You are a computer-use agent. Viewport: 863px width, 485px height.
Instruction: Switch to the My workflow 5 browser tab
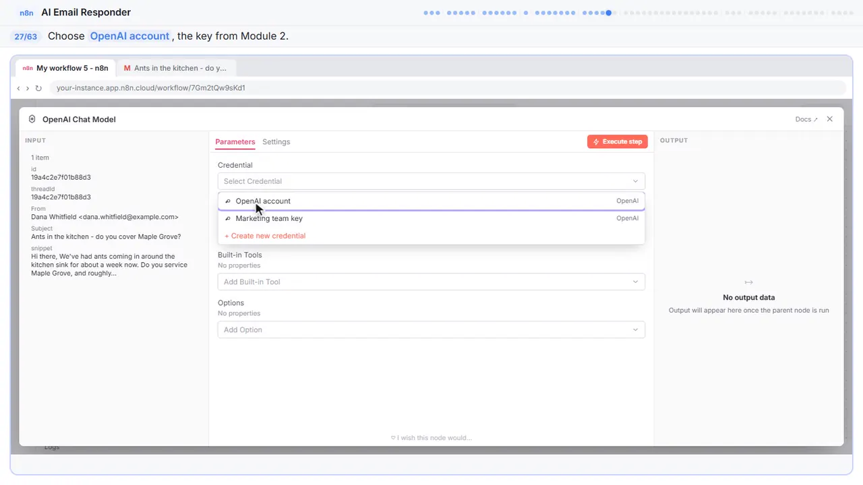tap(65, 68)
